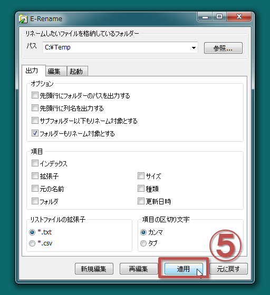This screenshot has height=295, width=270.
Task: Click the 元に戻す undo button
Action: point(228,269)
